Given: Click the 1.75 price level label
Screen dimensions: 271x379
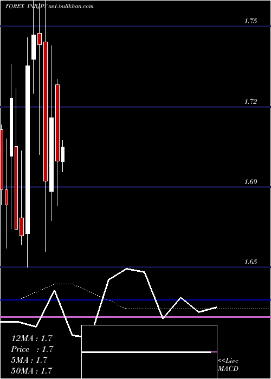Looking at the screenshot, I should tap(250, 21).
